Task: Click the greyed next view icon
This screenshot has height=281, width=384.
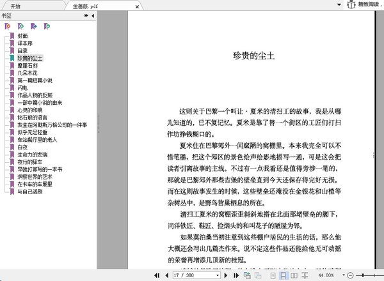Action: click(x=258, y=276)
